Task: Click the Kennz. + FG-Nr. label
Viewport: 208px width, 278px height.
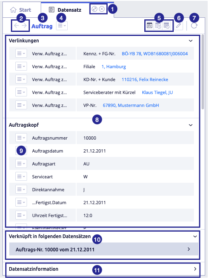Action: pos(100,54)
